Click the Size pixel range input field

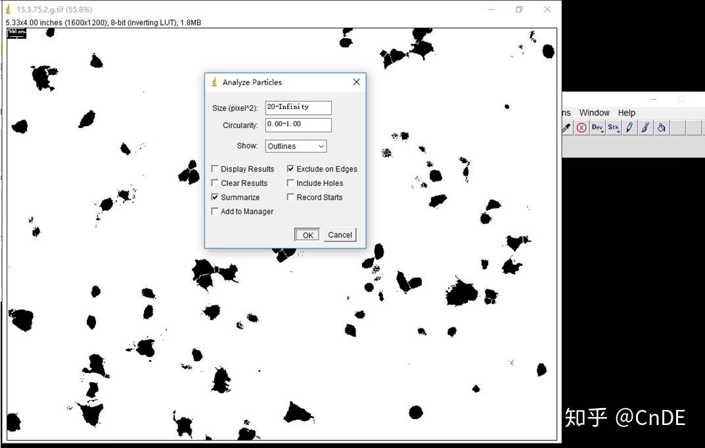pyautogui.click(x=298, y=107)
